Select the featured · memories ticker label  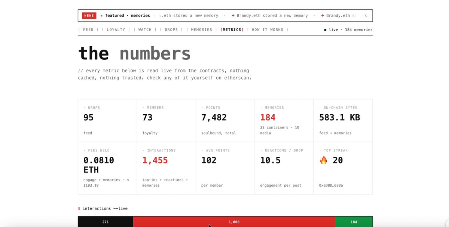[x=128, y=16]
